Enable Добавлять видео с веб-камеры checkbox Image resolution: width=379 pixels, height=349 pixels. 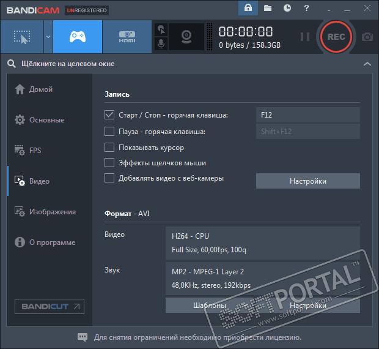[109, 178]
